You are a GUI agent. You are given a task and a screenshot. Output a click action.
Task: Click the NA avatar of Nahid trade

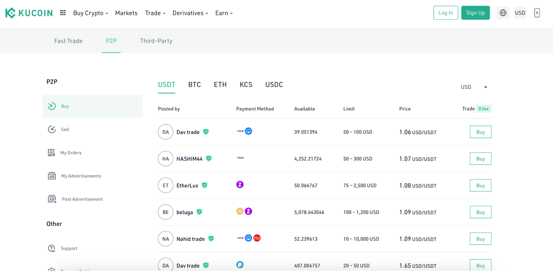tap(165, 239)
